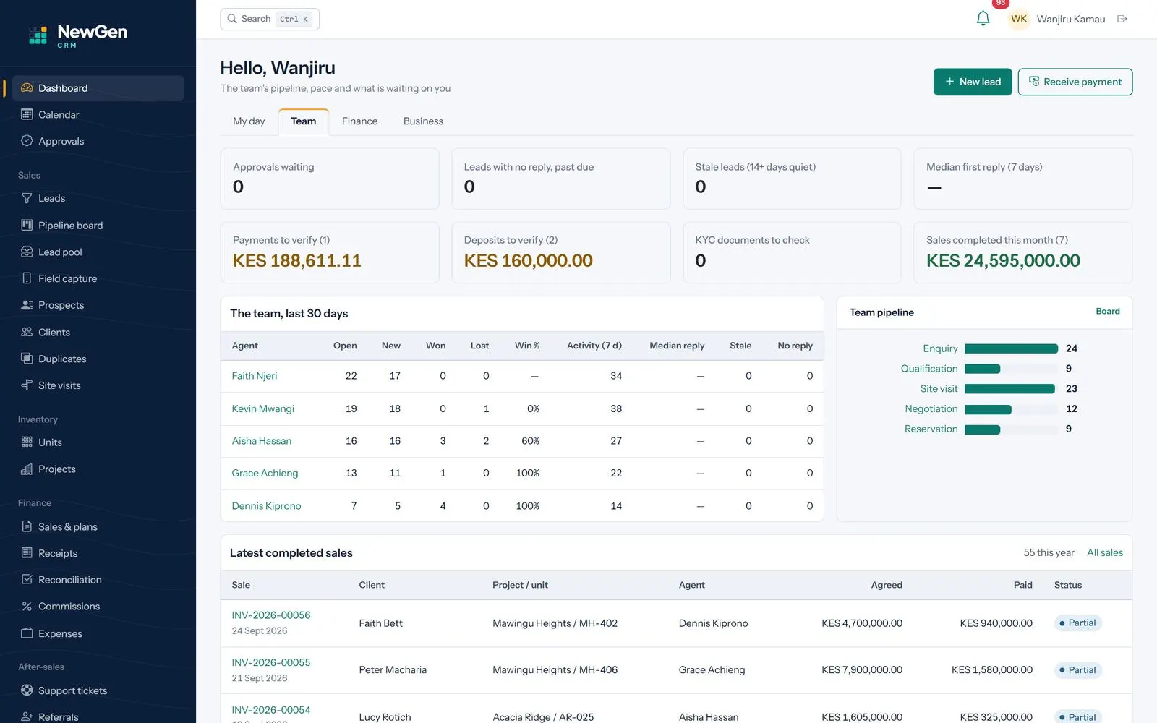Click the logout icon beside Wanjiru Kamau
Image resolution: width=1157 pixels, height=723 pixels.
click(x=1122, y=19)
